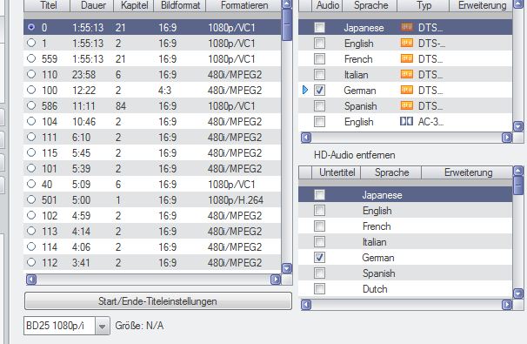Click DTS icon on English DTS row
This screenshot has height=344, width=527.
click(407, 43)
